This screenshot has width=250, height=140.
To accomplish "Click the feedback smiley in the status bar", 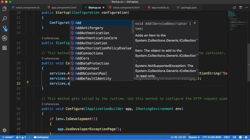I will click(x=240, y=137).
